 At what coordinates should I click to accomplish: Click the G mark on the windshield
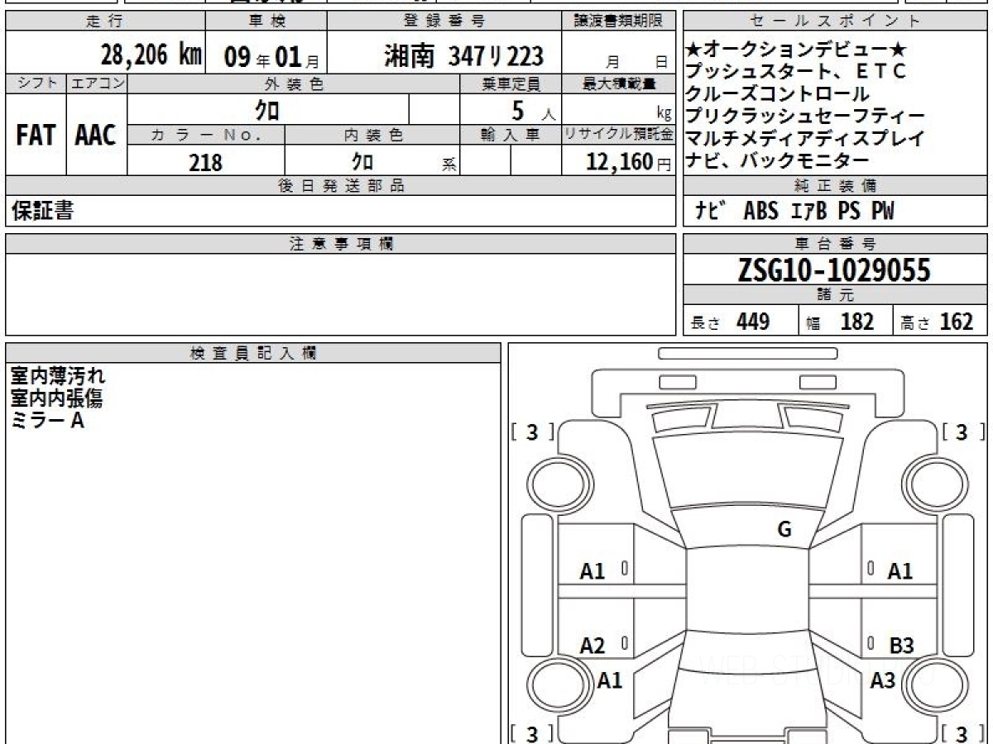tap(784, 531)
